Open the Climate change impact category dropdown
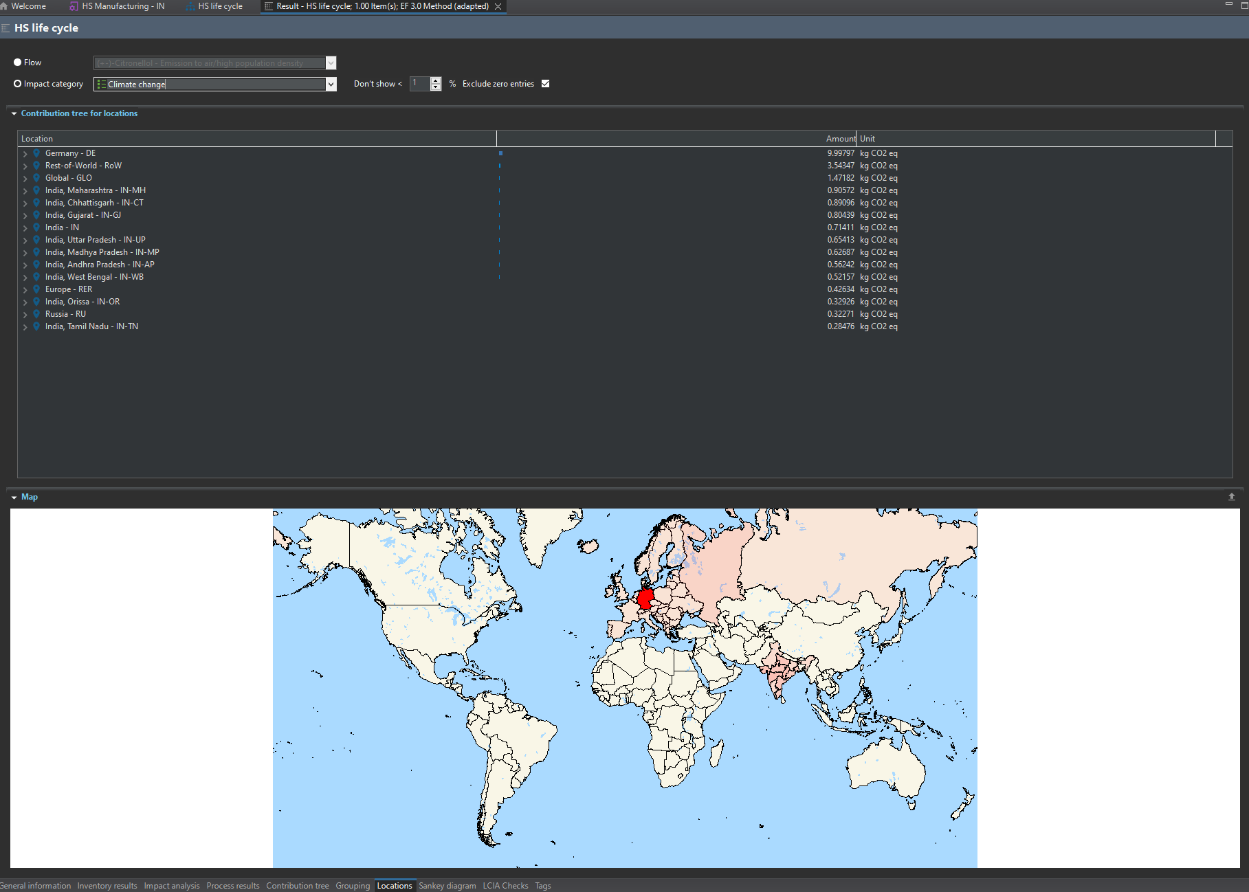Image resolution: width=1249 pixels, height=892 pixels. tap(331, 84)
